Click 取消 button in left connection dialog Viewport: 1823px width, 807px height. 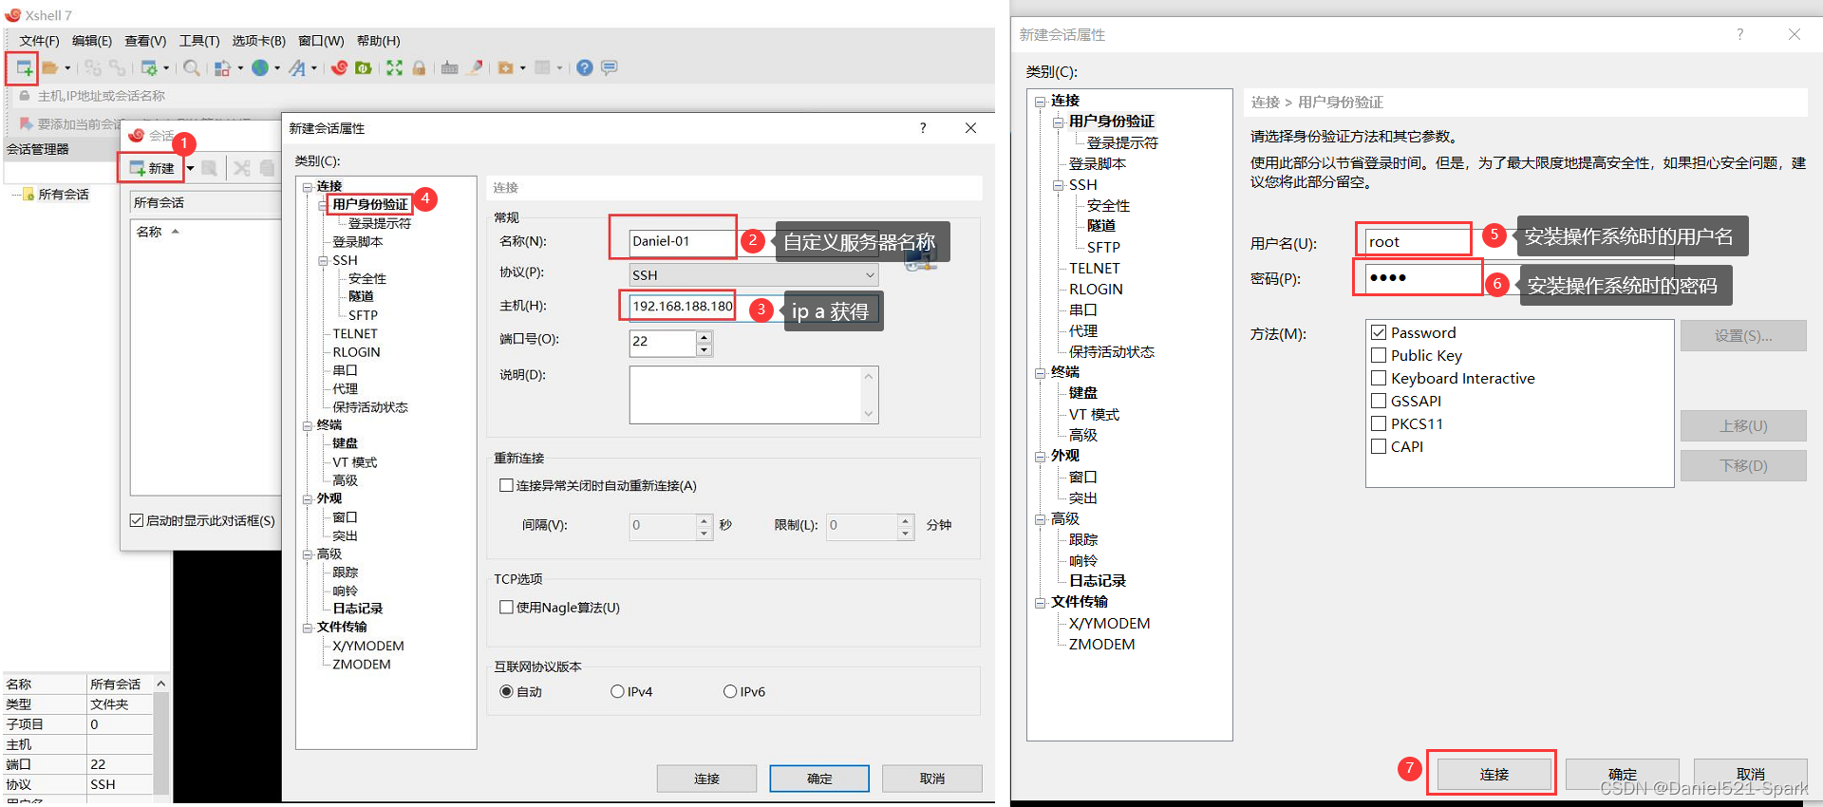coord(932,779)
